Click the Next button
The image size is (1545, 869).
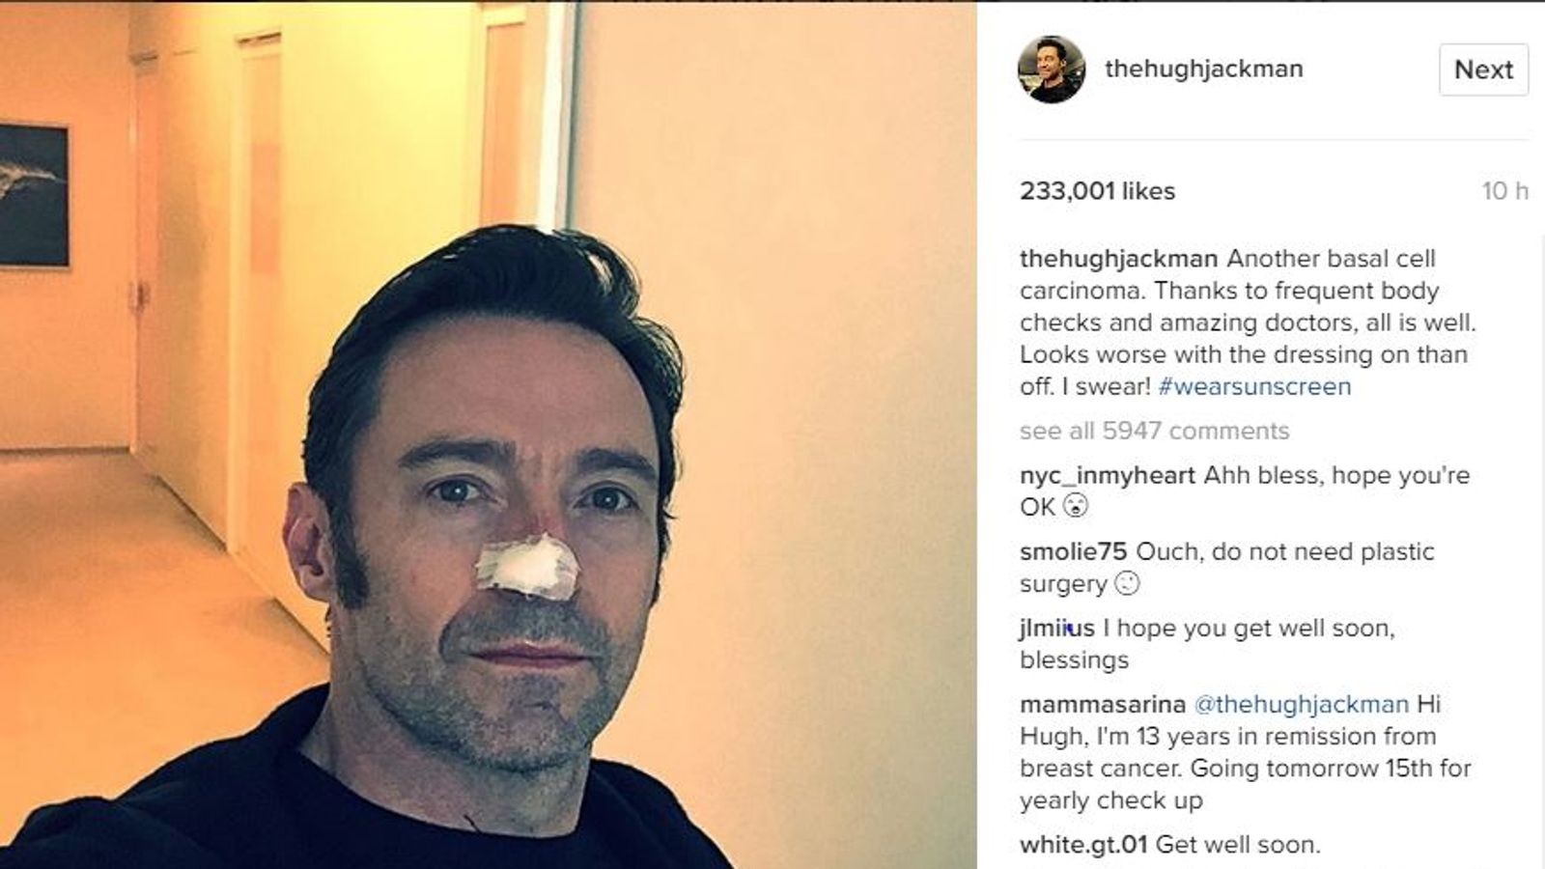(1483, 70)
